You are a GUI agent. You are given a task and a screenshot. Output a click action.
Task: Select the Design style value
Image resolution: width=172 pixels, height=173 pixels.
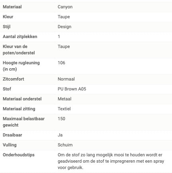click(x=64, y=27)
